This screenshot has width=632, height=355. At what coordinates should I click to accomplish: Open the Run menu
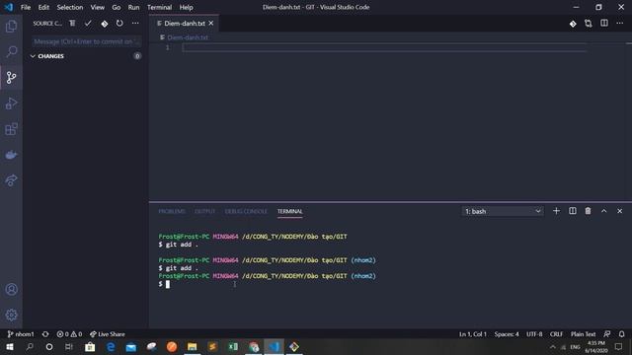tap(133, 7)
